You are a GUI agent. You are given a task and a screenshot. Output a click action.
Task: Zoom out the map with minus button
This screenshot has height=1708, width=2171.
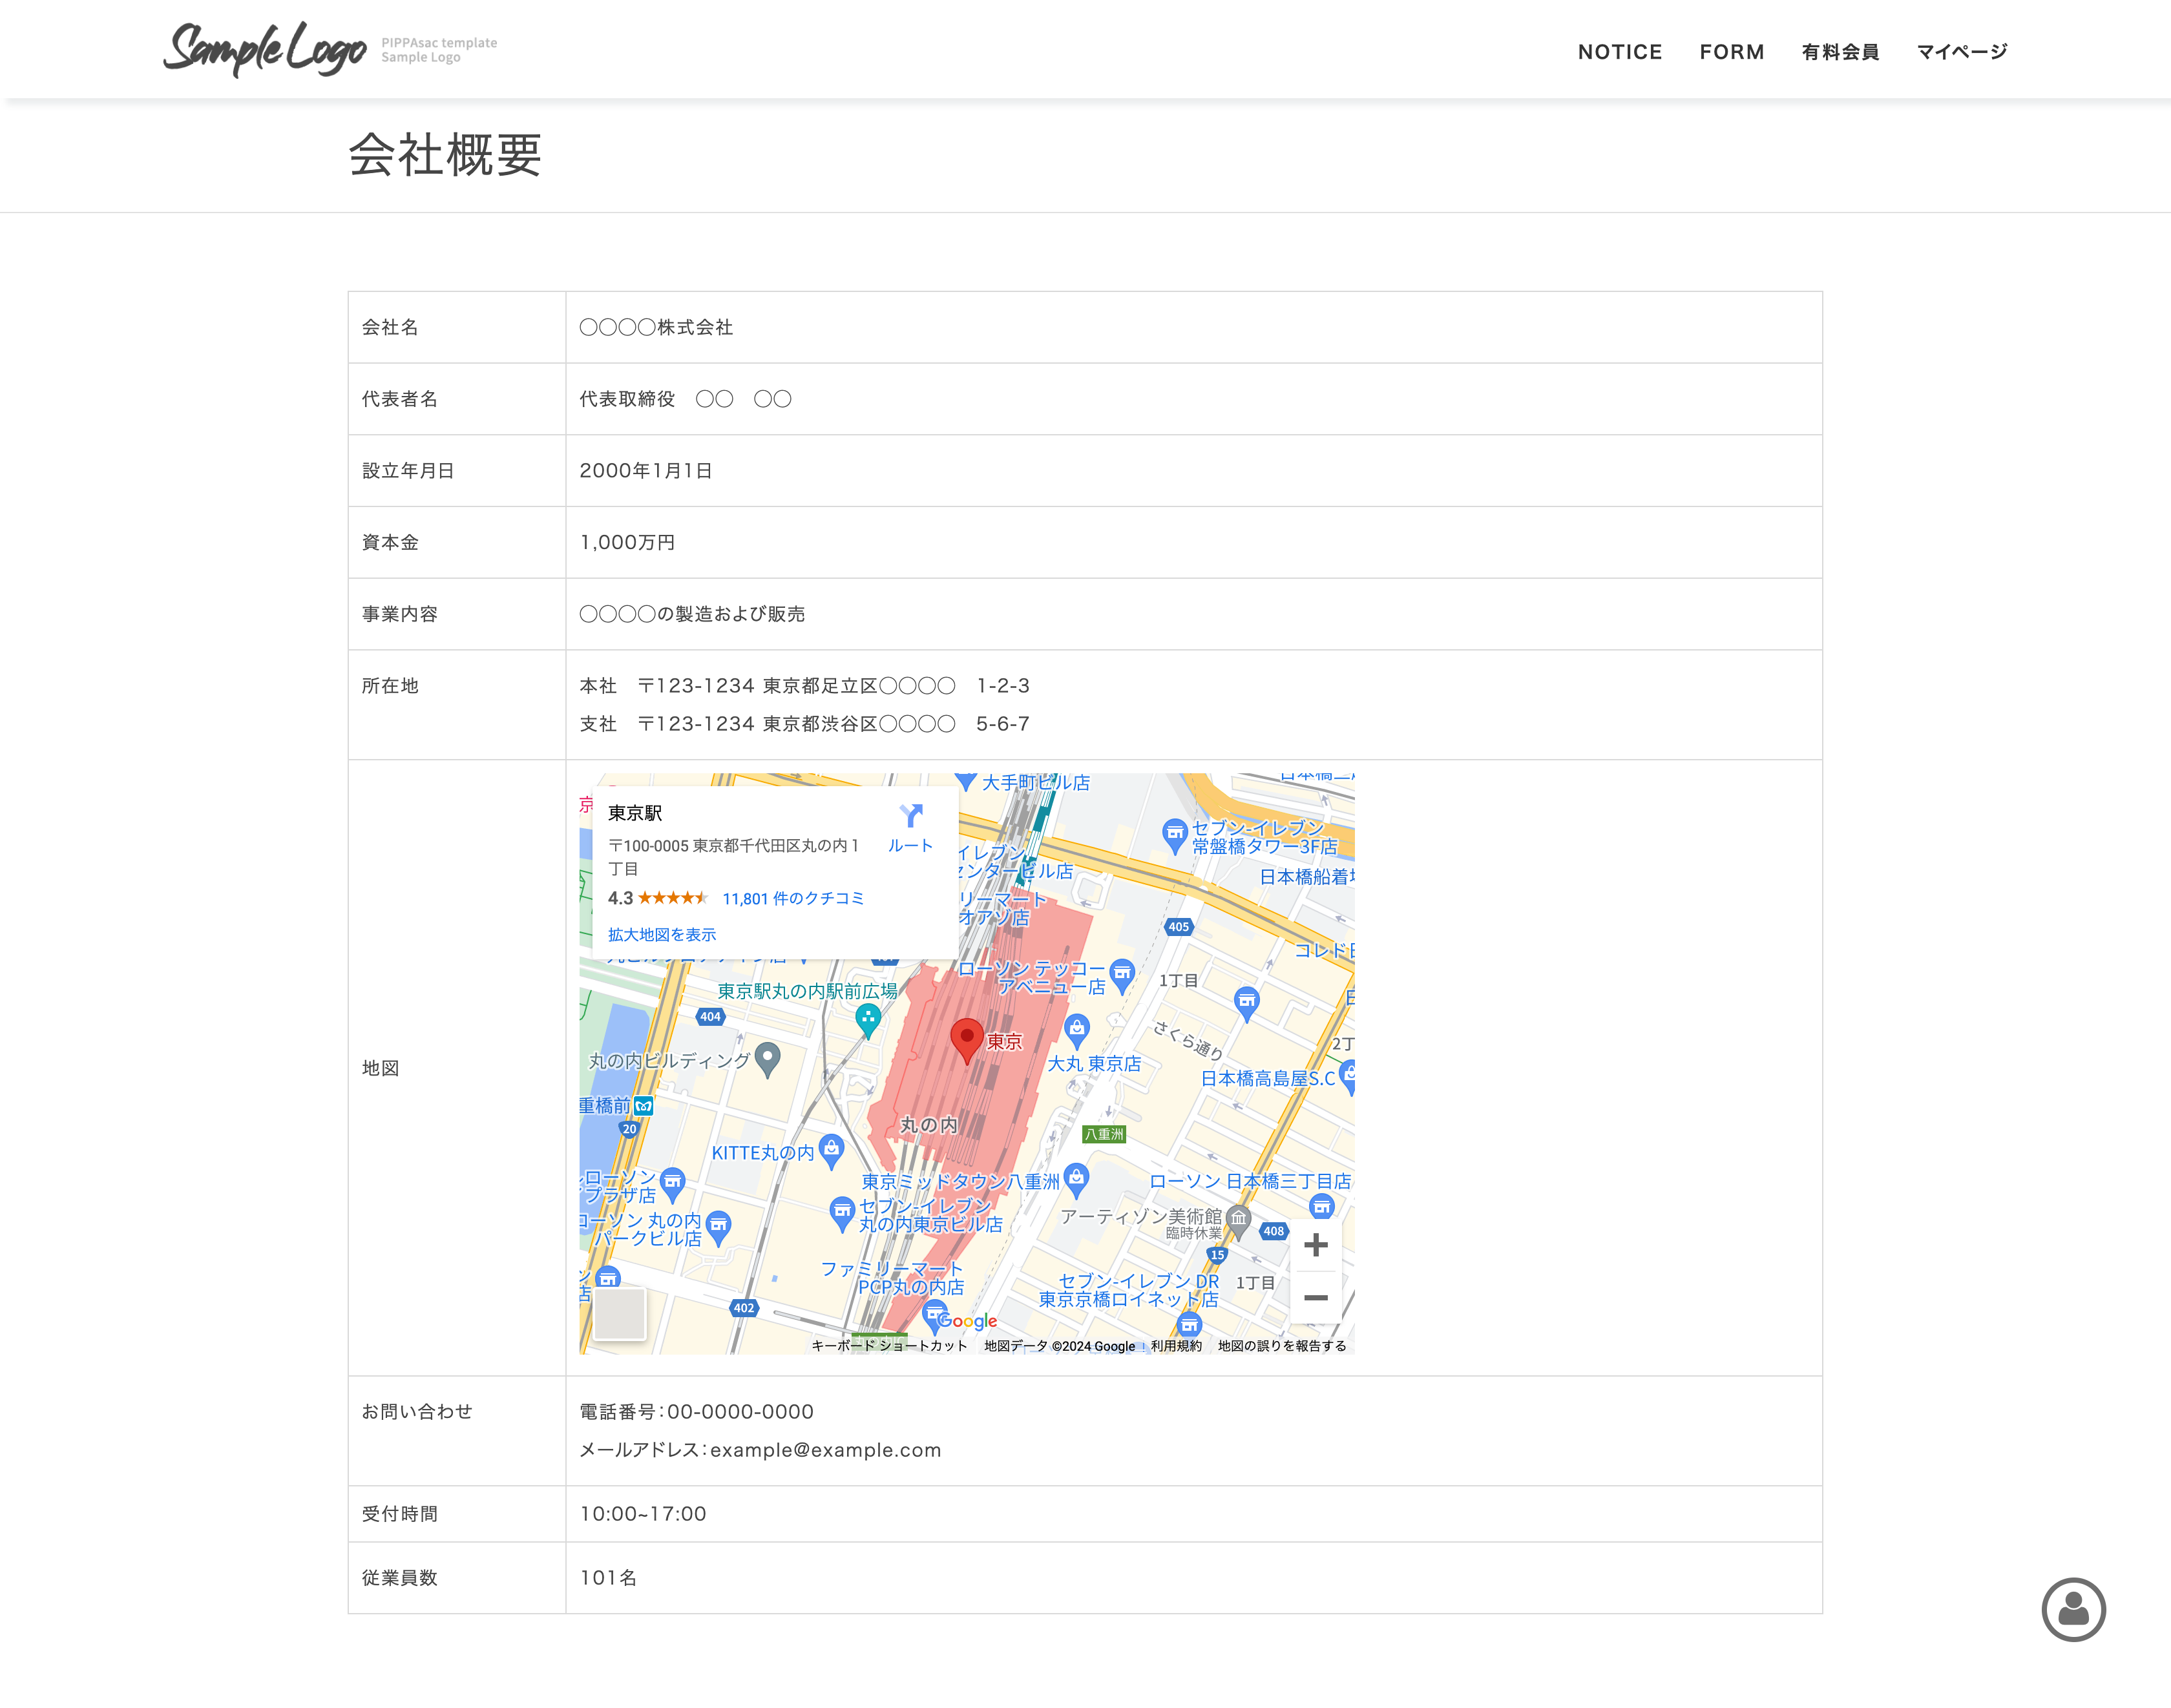tap(1316, 1298)
